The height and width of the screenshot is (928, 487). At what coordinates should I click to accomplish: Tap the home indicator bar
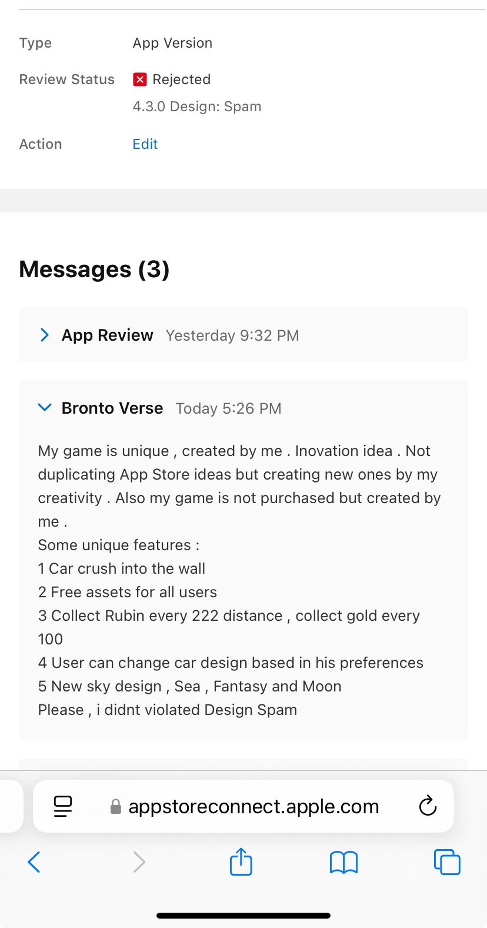243,916
